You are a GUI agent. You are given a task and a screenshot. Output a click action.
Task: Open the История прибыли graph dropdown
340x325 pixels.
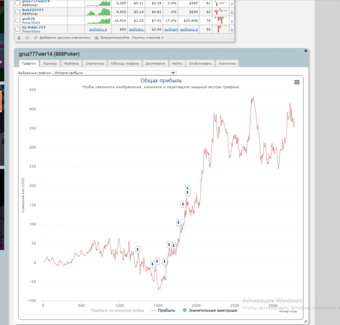pos(115,73)
